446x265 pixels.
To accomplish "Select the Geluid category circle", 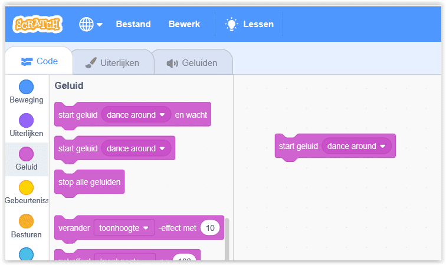I will click(26, 154).
